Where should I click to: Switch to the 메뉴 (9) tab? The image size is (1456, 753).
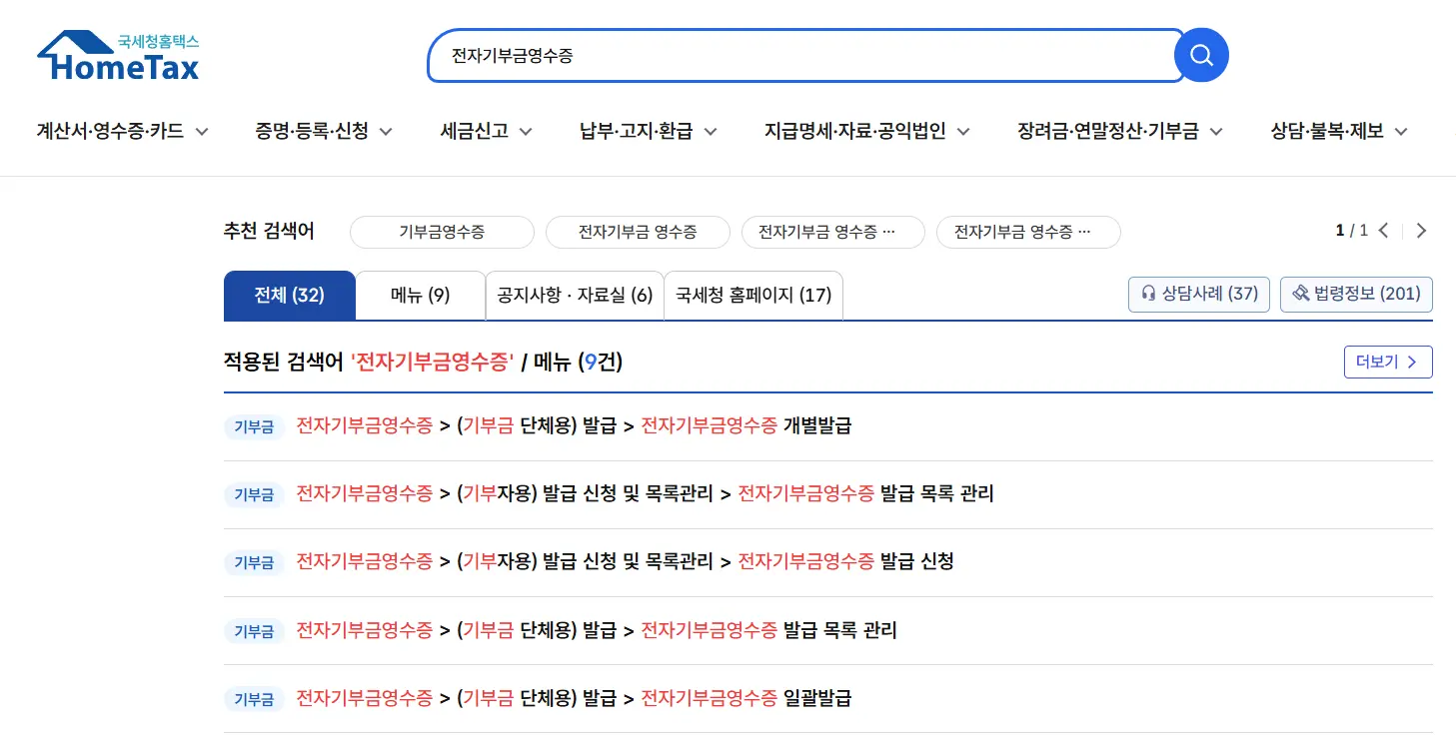click(421, 296)
